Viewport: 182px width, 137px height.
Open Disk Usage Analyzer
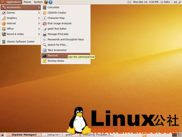pyautogui.click(x=66, y=24)
